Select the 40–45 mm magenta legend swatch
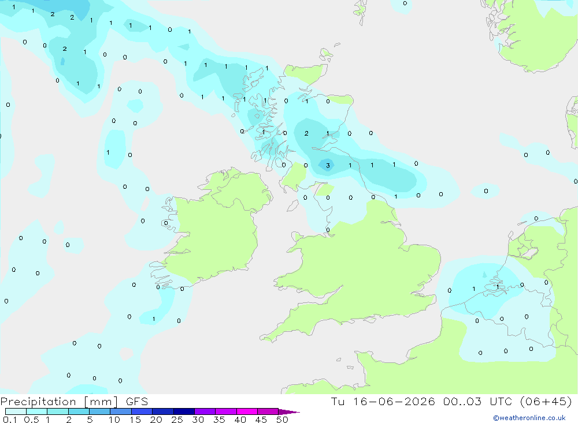578x423 pixels. [x=247, y=411]
